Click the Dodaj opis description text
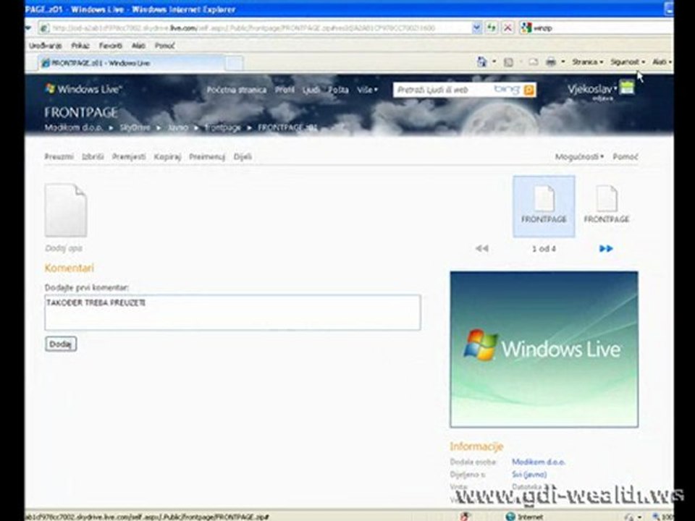This screenshot has height=521, width=695. click(x=64, y=248)
